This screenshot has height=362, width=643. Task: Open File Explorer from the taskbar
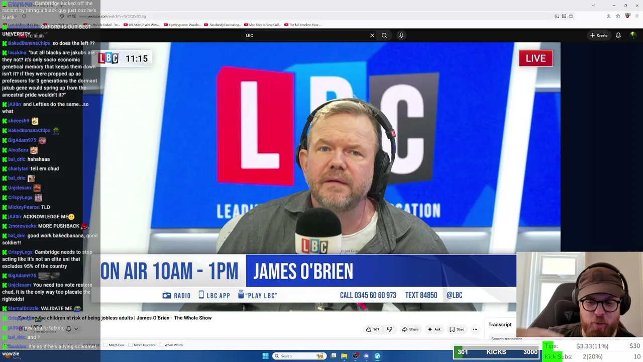click(344, 356)
